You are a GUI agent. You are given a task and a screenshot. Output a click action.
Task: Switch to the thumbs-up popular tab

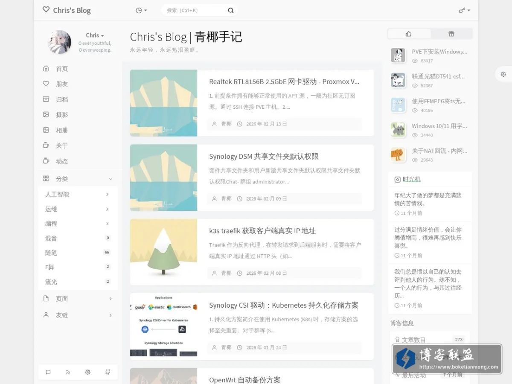(409, 34)
